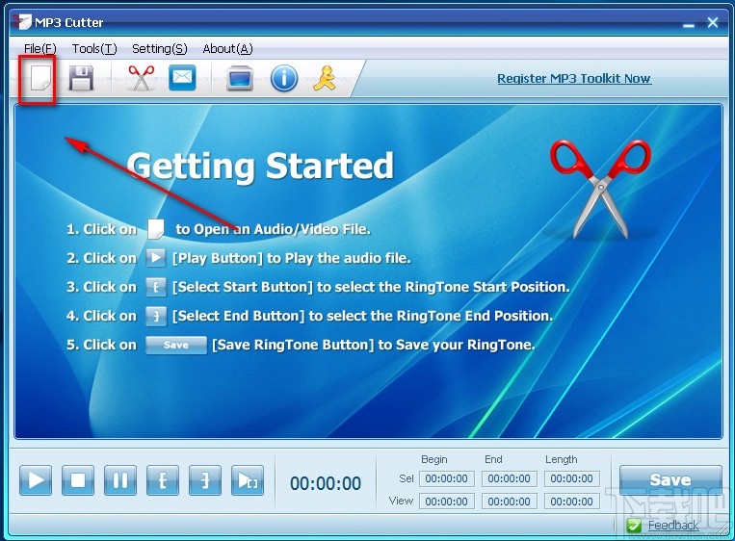This screenshot has height=541, width=735.
Task: Click the start bracket icon in step 3
Action: click(156, 287)
